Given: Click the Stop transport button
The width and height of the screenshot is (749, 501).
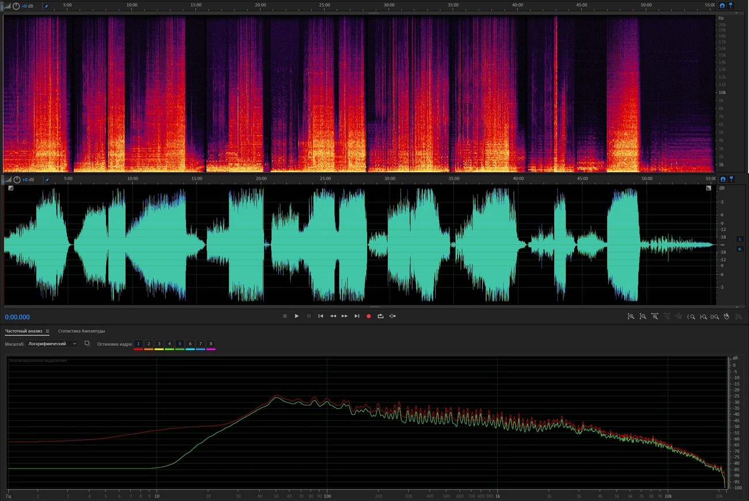Looking at the screenshot, I should 285,316.
